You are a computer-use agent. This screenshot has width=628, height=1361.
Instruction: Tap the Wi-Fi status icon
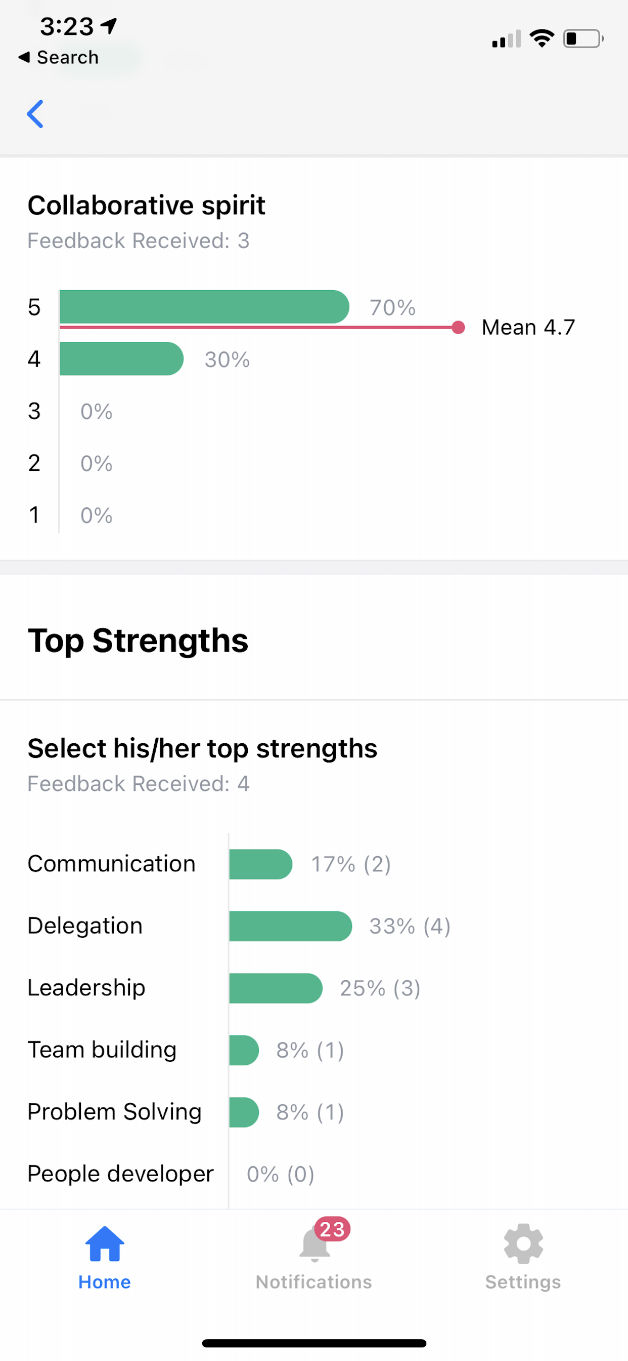click(542, 38)
